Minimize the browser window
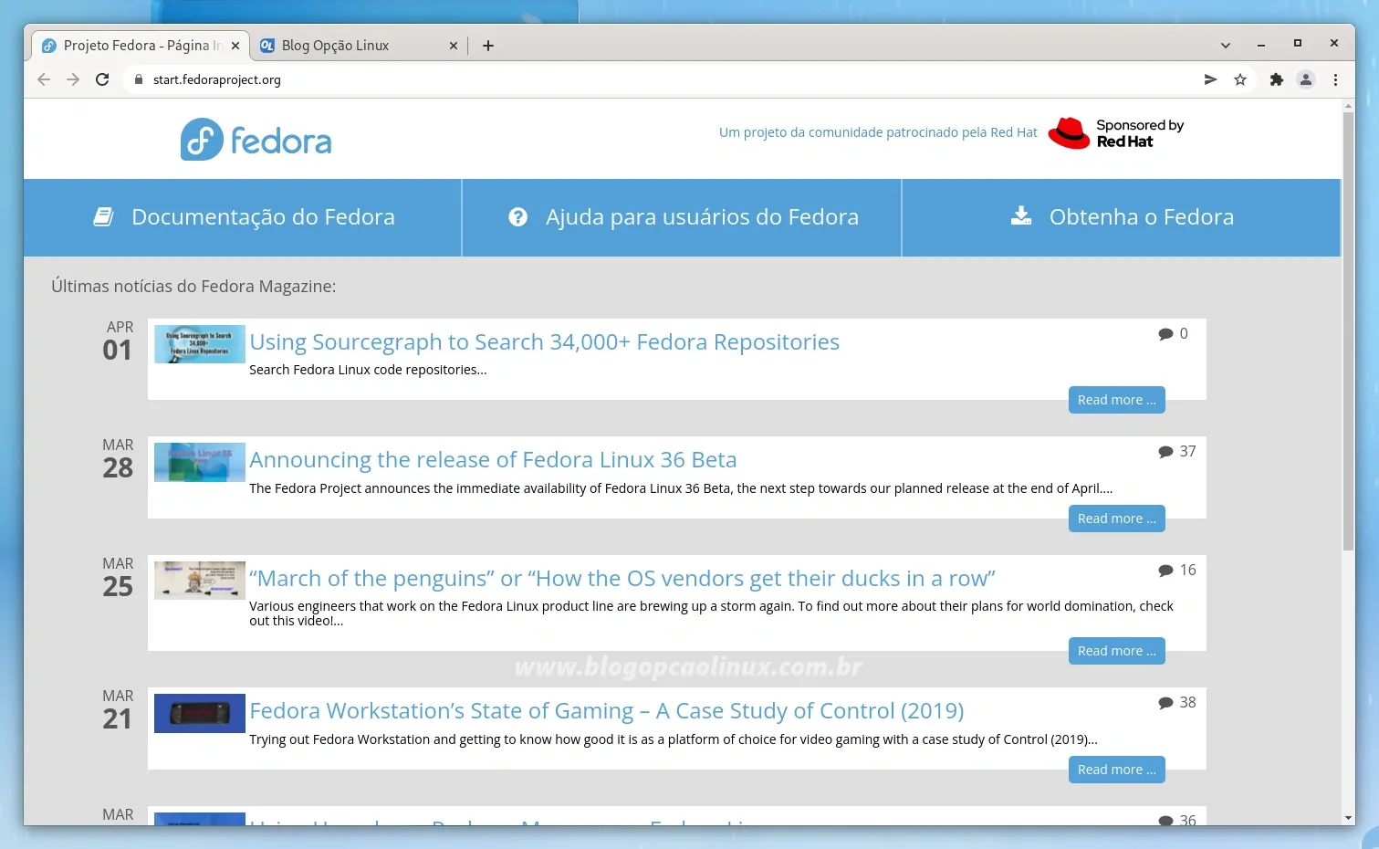 tap(1261, 44)
